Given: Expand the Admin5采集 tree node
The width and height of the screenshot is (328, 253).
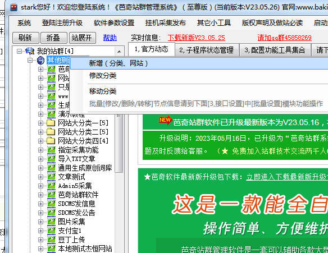Looking at the screenshot, I should click(x=40, y=186).
